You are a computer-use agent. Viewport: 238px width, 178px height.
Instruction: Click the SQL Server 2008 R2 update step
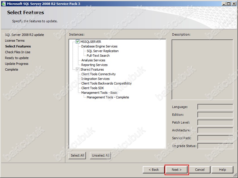(x=24, y=35)
